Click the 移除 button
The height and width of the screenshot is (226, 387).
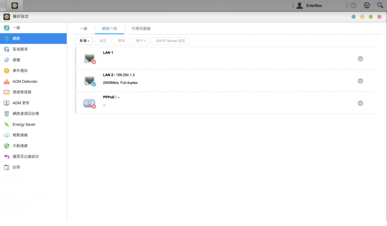pyautogui.click(x=121, y=41)
